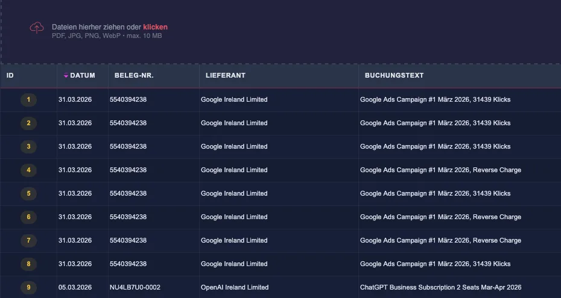Click the 'Reverse Charge' booking text in row 6
The width and height of the screenshot is (561, 298).
point(440,217)
